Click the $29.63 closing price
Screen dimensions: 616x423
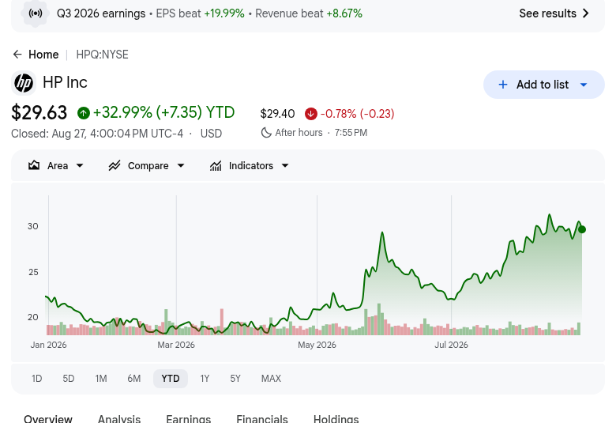click(x=39, y=113)
